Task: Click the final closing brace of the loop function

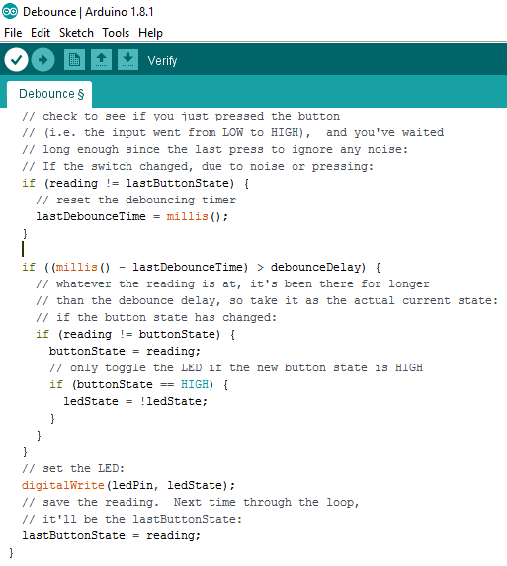Action: click(x=11, y=552)
